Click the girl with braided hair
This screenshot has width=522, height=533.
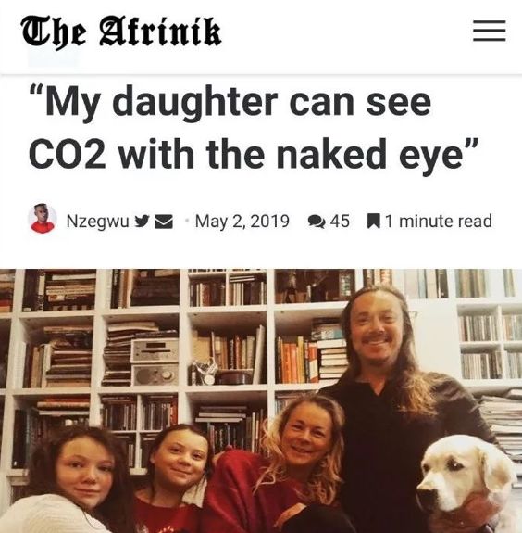coord(177,479)
